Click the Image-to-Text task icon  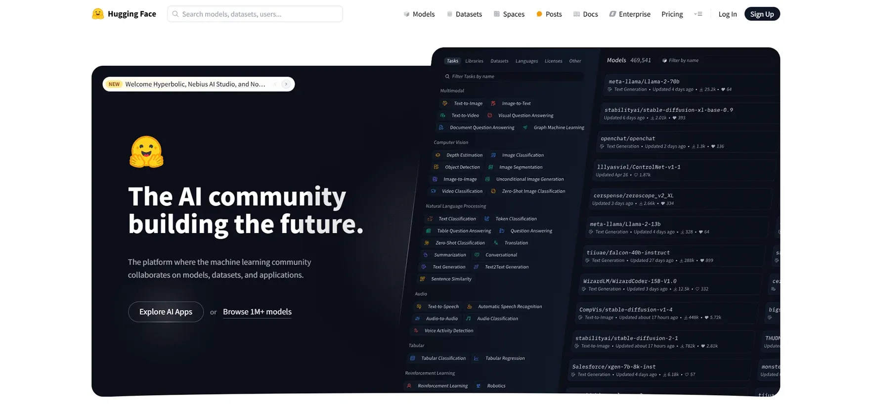click(x=493, y=103)
